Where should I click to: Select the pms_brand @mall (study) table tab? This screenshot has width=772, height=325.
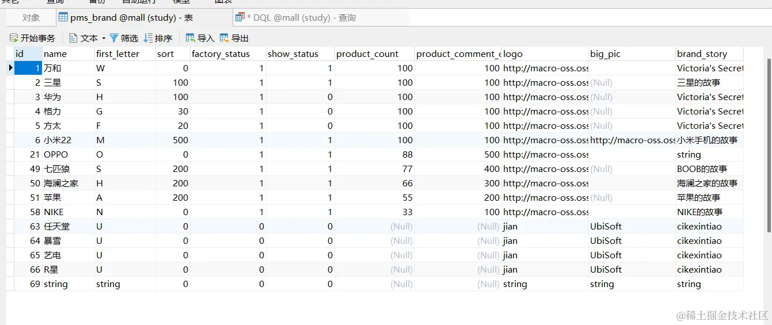(144, 18)
